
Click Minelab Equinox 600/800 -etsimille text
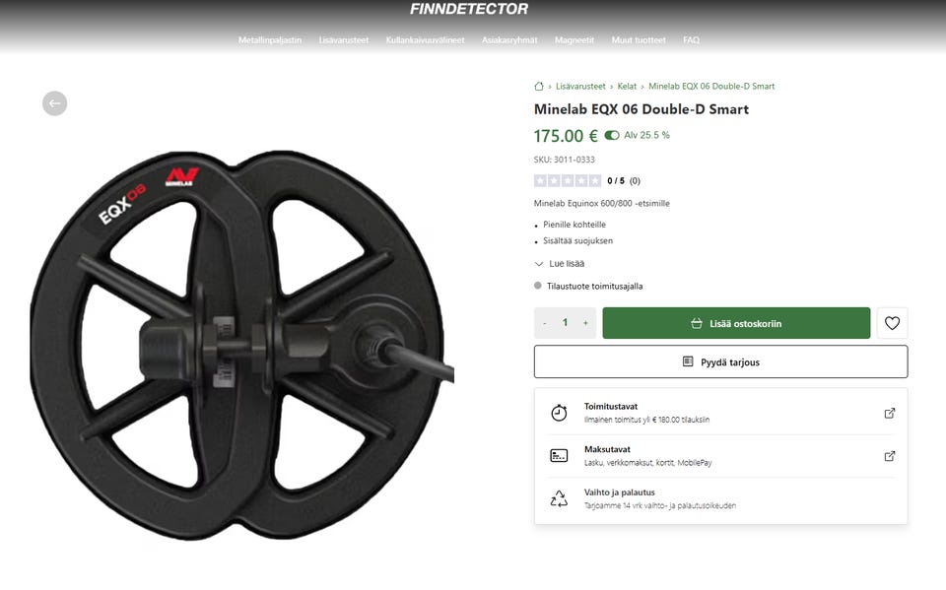pos(601,203)
